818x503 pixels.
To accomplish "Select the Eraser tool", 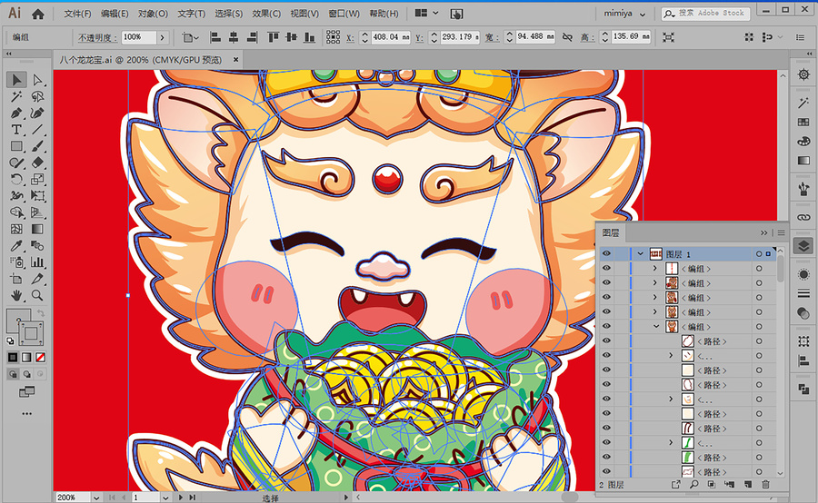I will [37, 163].
